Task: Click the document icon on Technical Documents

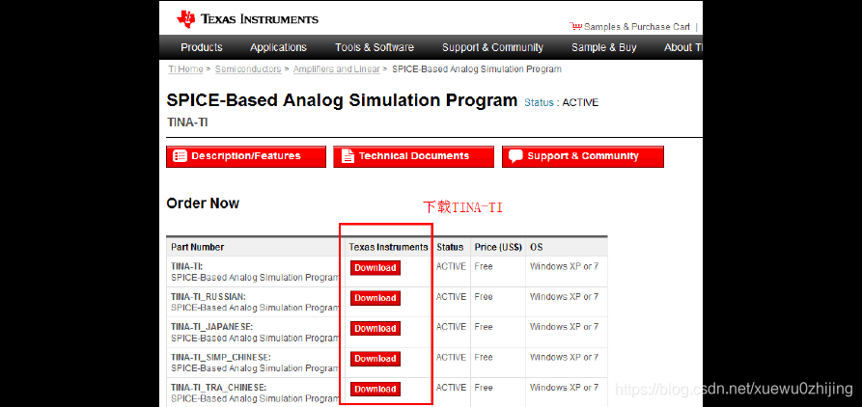Action: tap(348, 156)
